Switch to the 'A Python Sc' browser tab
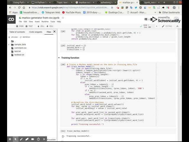Image resolution: width=189 pixels, height=142 pixels. click(41, 2)
